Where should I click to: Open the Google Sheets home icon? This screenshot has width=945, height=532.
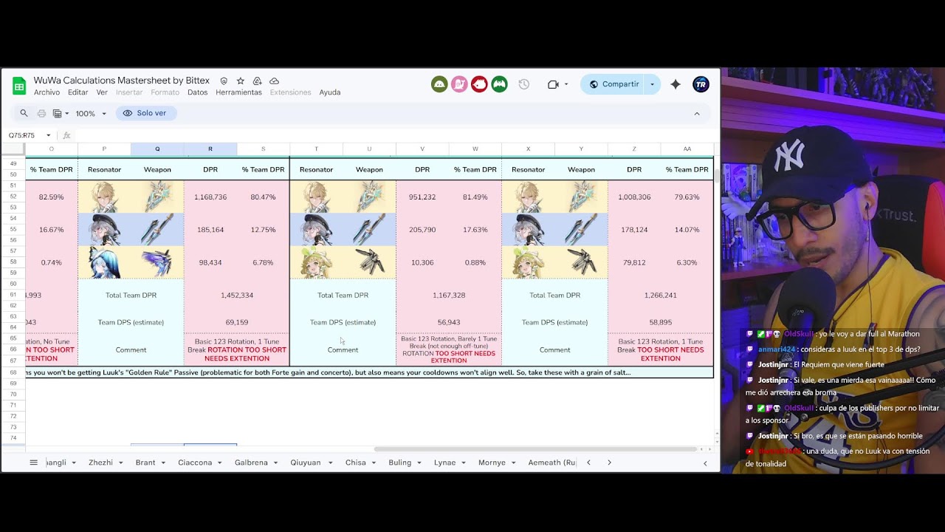pos(19,86)
